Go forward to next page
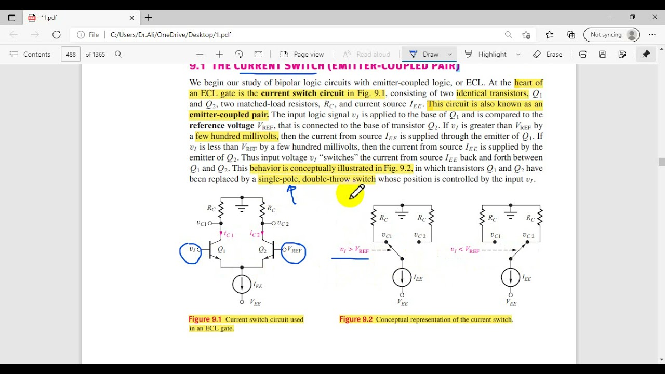The width and height of the screenshot is (665, 374). [x=35, y=35]
